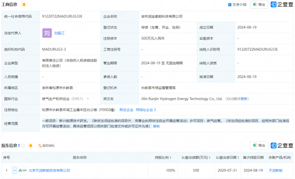Click the industry text 燃气生产和供应业 (D451)
Viewport: 295px width, 179px height.
63,99
